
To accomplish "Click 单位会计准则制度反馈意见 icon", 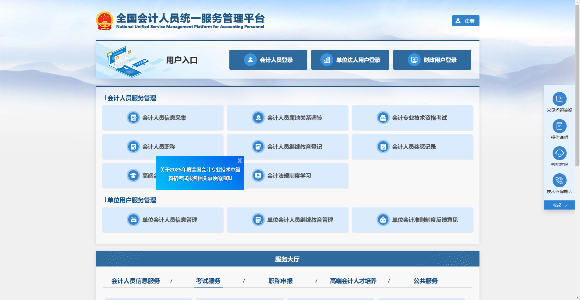I will tap(383, 220).
